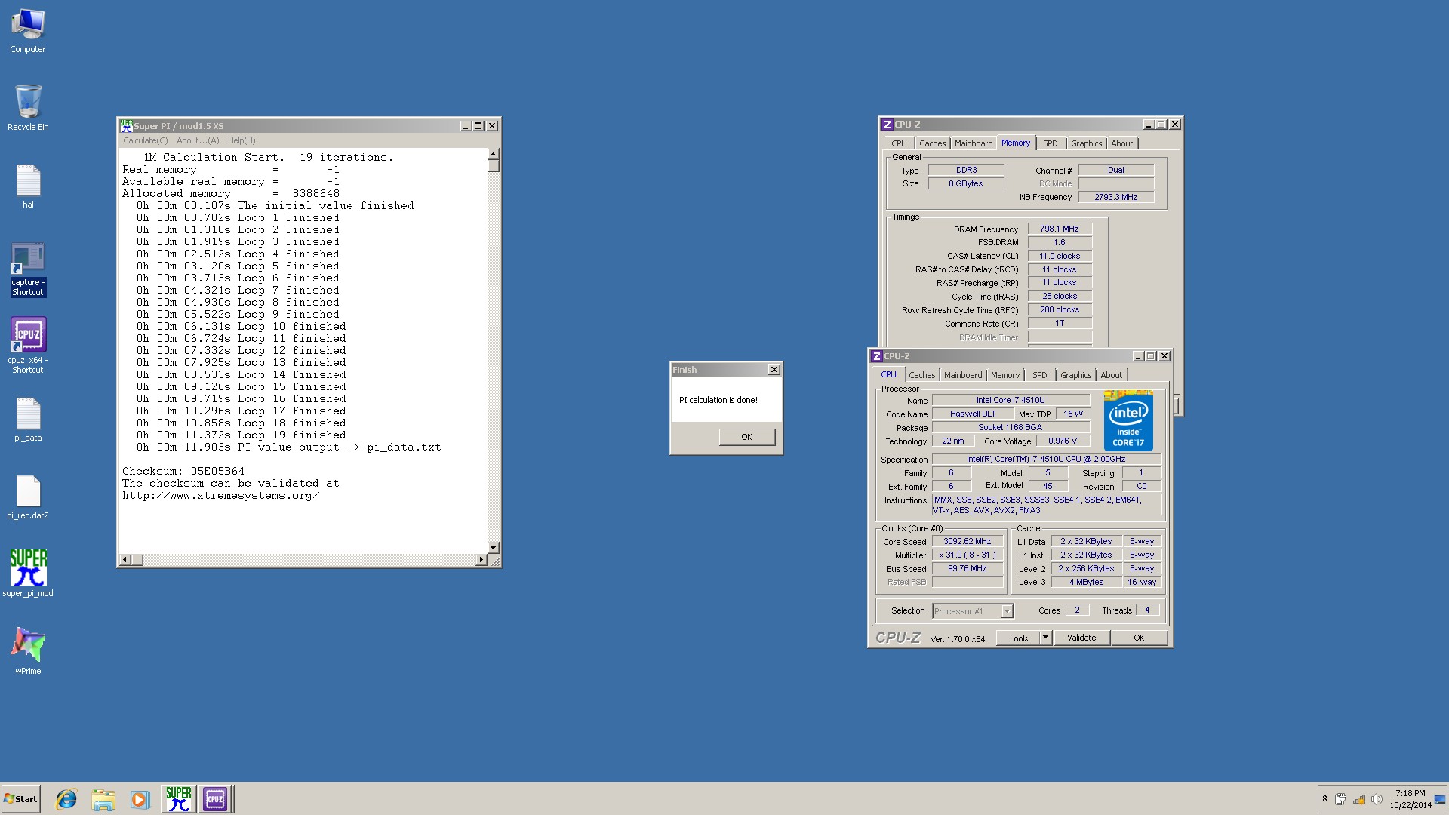The width and height of the screenshot is (1449, 815).
Task: Click Super PI vertical scrollbar down arrow
Action: (494, 548)
